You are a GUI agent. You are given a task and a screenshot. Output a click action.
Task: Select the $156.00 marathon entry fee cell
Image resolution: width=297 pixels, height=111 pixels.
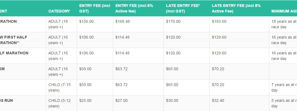pos(86,22)
